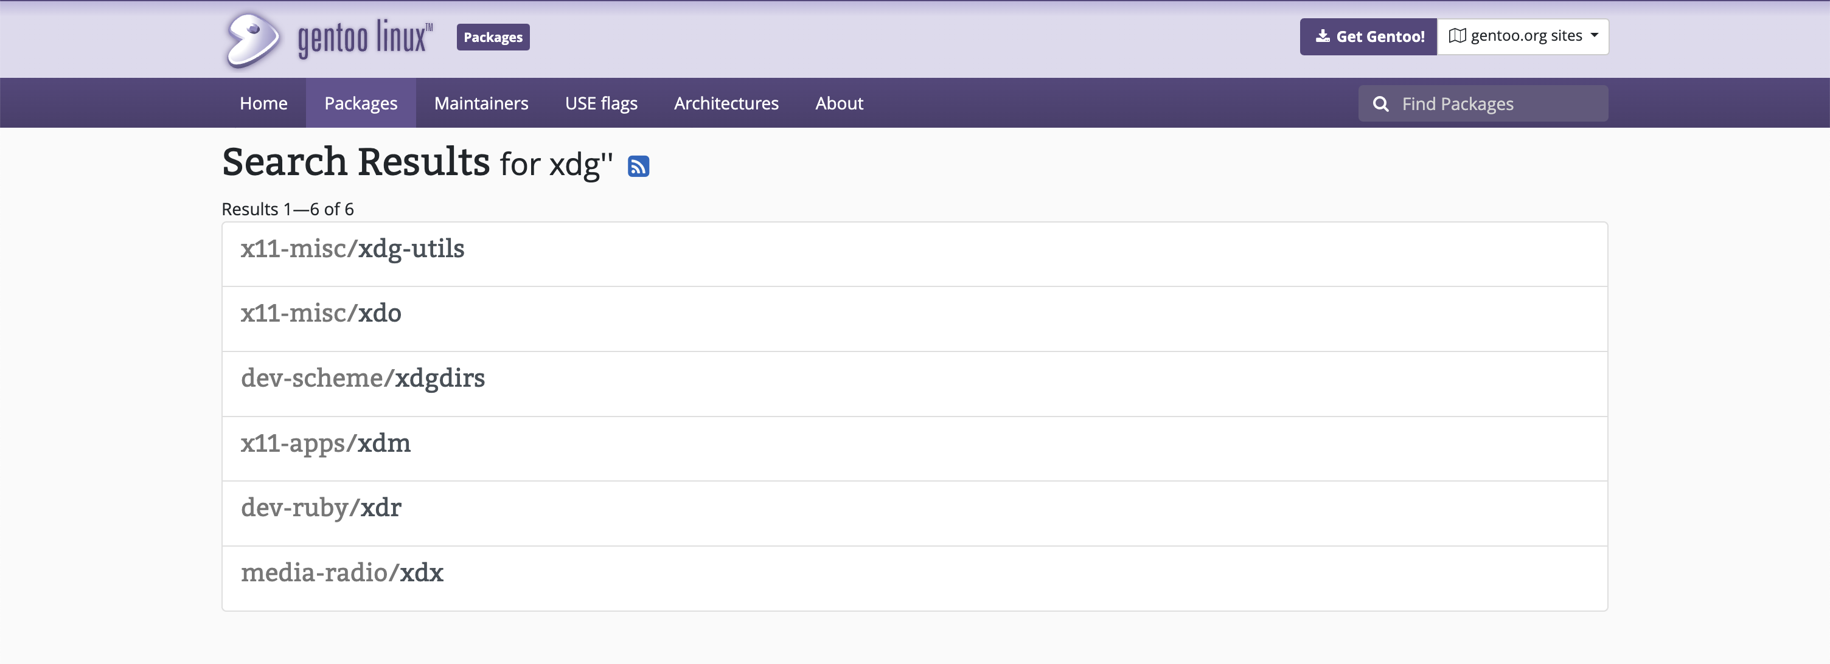View the x11-apps/xdm package
Viewport: 1830px width, 664px height.
[325, 443]
